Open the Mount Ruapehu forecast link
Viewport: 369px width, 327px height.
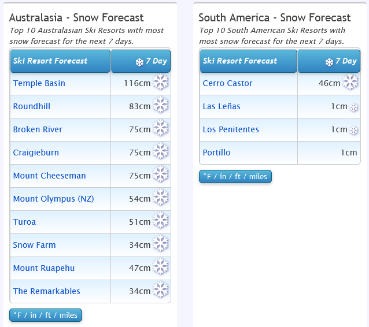(x=44, y=268)
